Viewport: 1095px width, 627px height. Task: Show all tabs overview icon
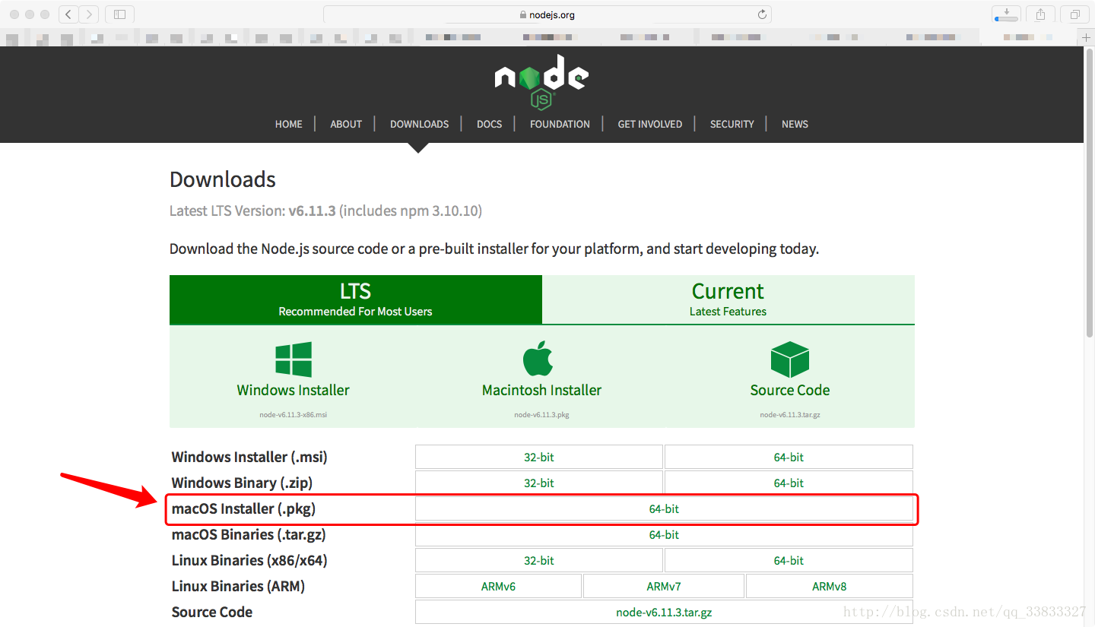point(1074,14)
